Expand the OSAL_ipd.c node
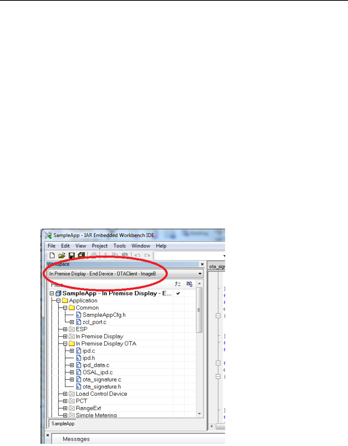348x446 pixels. tap(72, 372)
